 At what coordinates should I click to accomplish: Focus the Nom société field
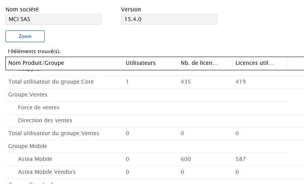click(53, 19)
